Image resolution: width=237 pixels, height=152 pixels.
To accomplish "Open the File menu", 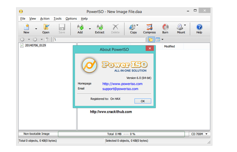I will point(23,19).
